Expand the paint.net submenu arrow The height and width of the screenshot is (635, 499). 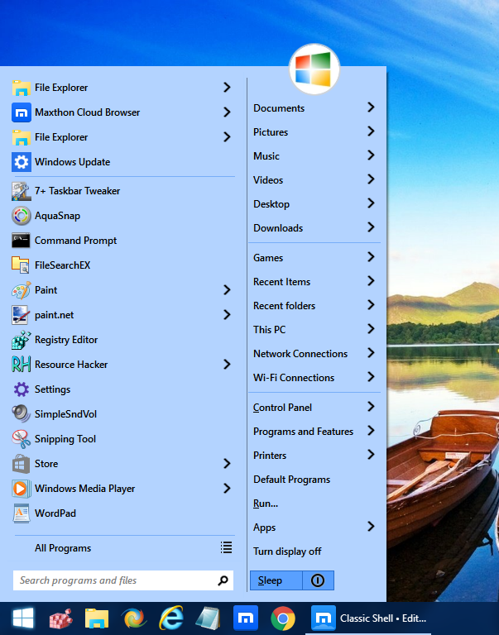pyautogui.click(x=227, y=315)
